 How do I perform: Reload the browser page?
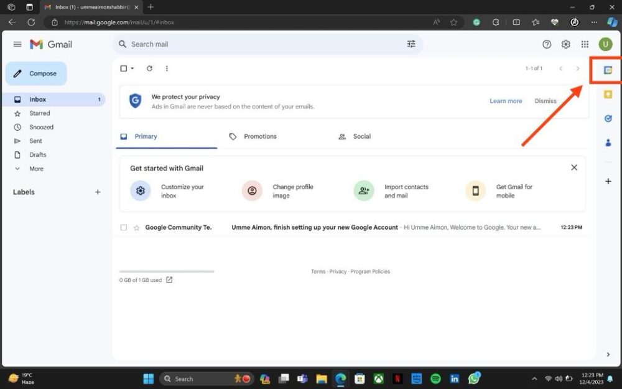point(31,22)
